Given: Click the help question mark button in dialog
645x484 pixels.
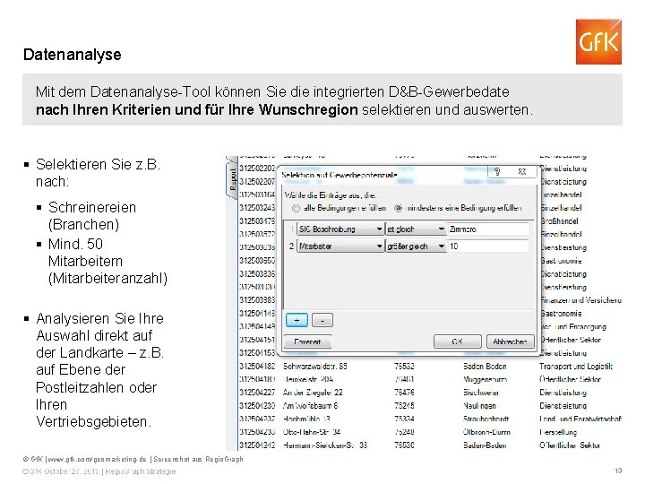Looking at the screenshot, I should pos(497,171).
